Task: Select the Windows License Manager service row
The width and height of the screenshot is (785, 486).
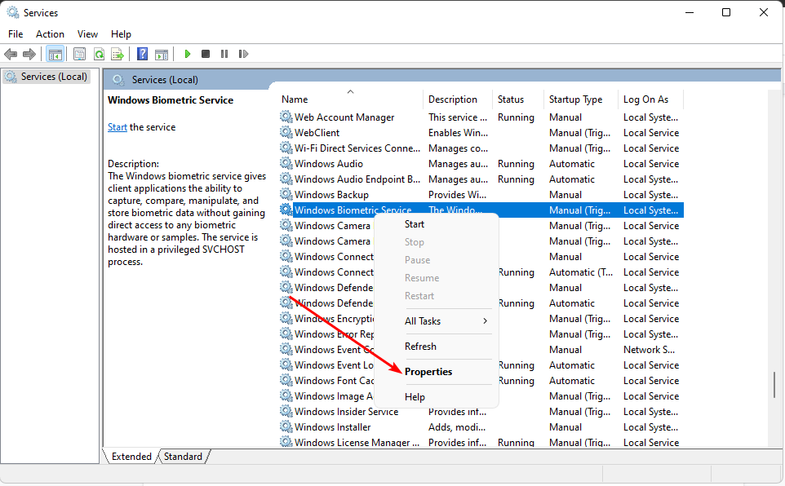Action: [481, 443]
